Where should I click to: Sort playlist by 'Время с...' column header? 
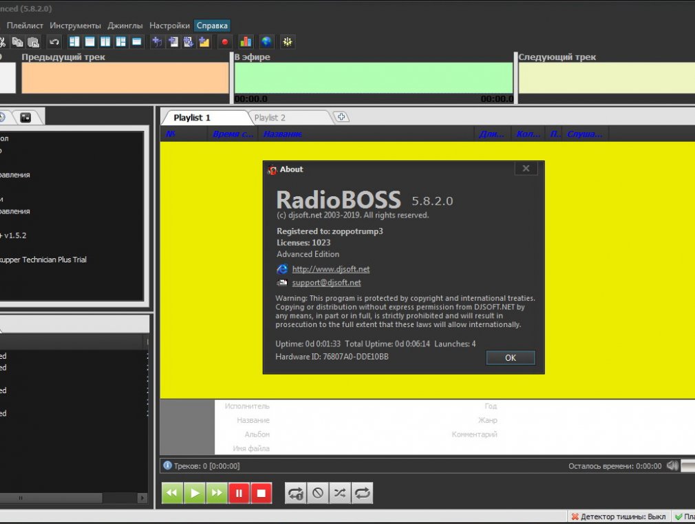click(x=233, y=134)
